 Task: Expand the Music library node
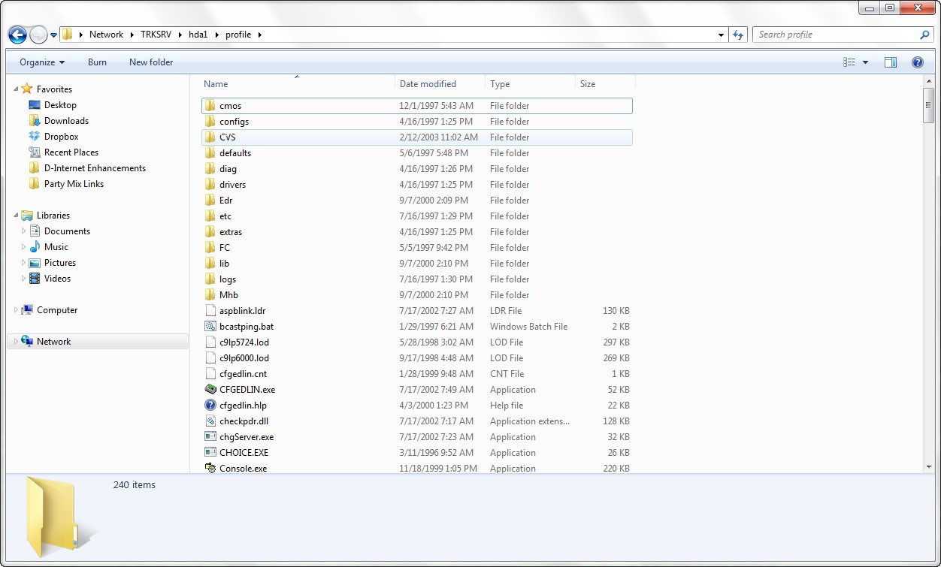(x=23, y=247)
